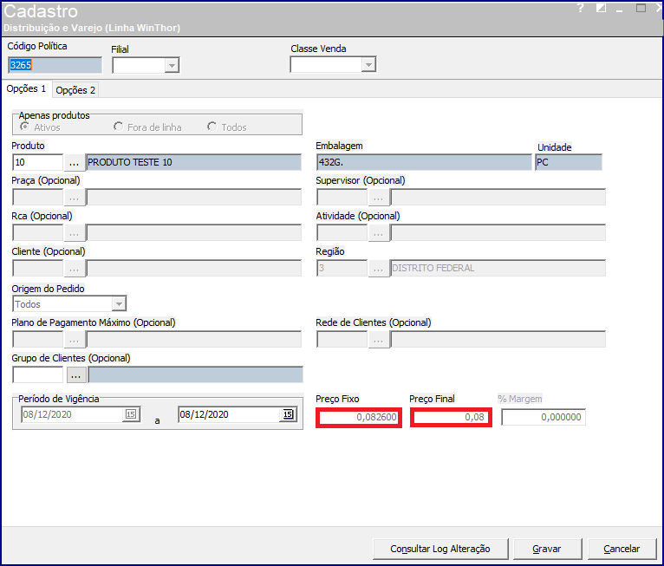Open calendar for start vigência date
The width and height of the screenshot is (664, 566).
point(131,414)
